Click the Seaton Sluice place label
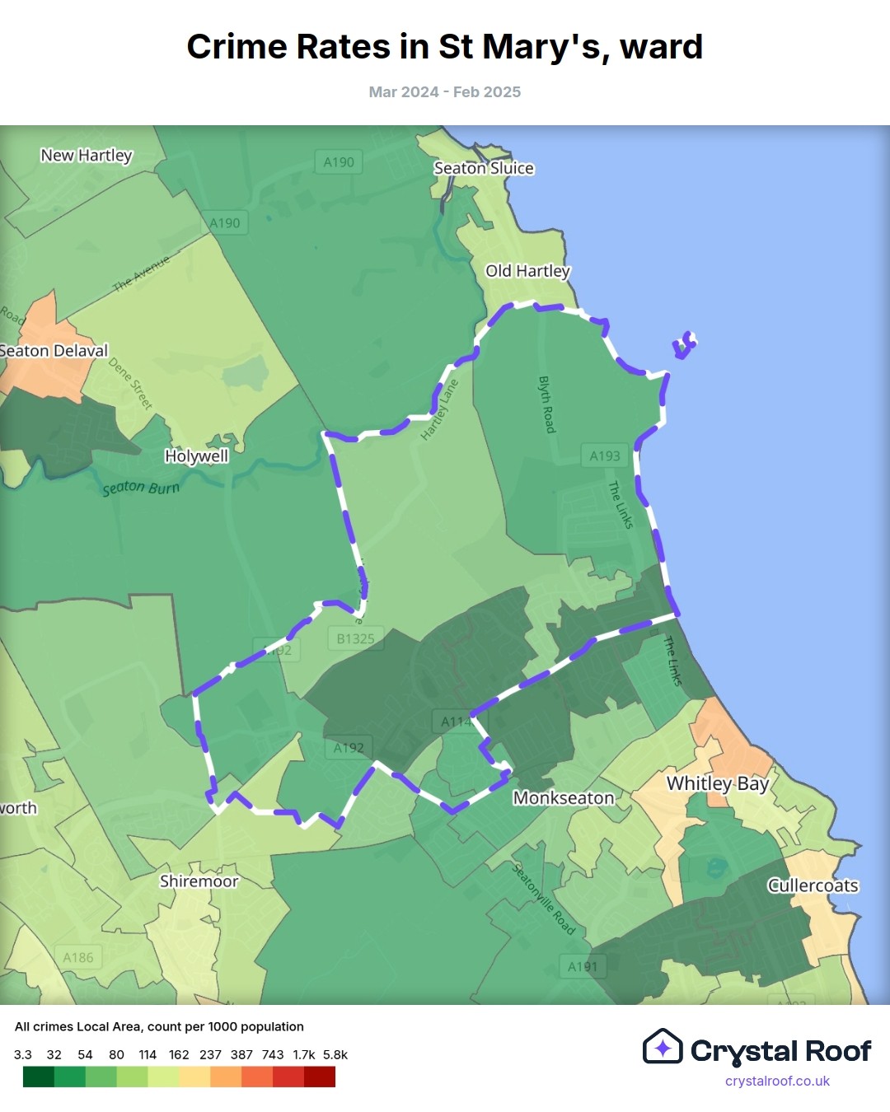Image resolution: width=890 pixels, height=1112 pixels. [484, 168]
